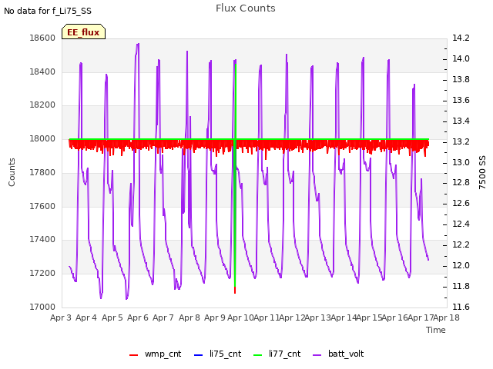Click the Apr 8 date tick
This screenshot has height=369, width=493.
click(x=189, y=317)
